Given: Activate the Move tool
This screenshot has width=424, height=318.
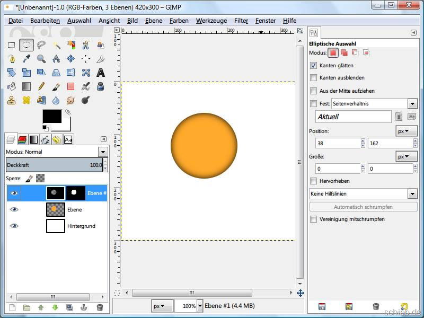Looking at the screenshot, I should (70, 59).
